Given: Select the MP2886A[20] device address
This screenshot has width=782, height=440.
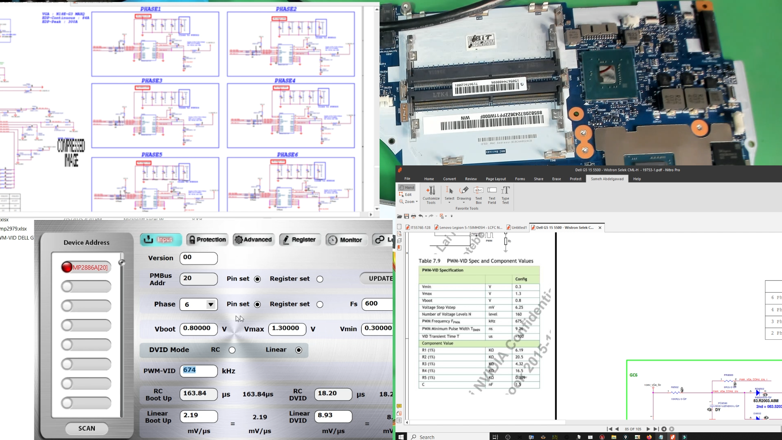Looking at the screenshot, I should click(86, 267).
